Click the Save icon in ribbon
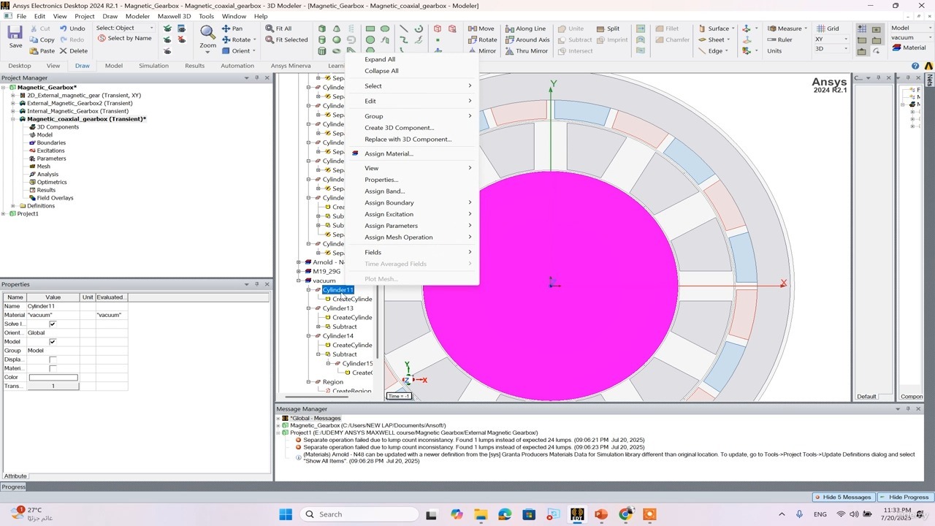This screenshot has height=526, width=935. coord(15,32)
